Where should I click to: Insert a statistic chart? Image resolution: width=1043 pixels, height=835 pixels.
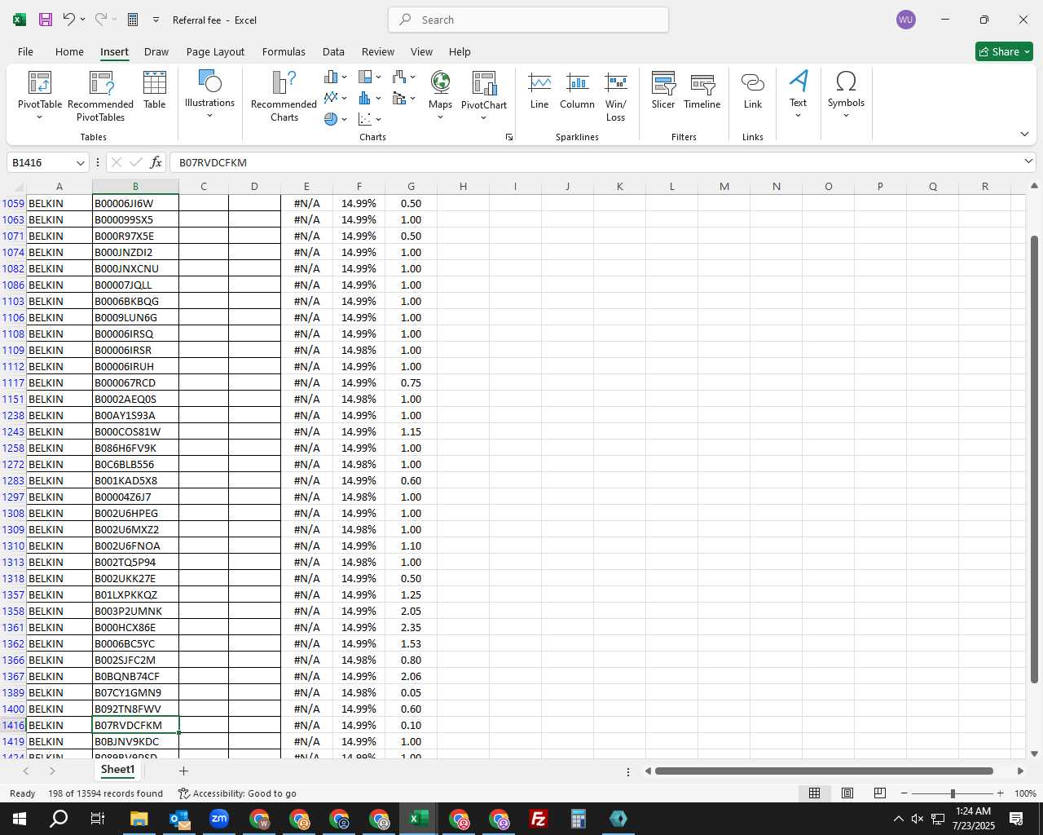[x=369, y=98]
